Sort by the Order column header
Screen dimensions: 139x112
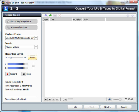46,20
